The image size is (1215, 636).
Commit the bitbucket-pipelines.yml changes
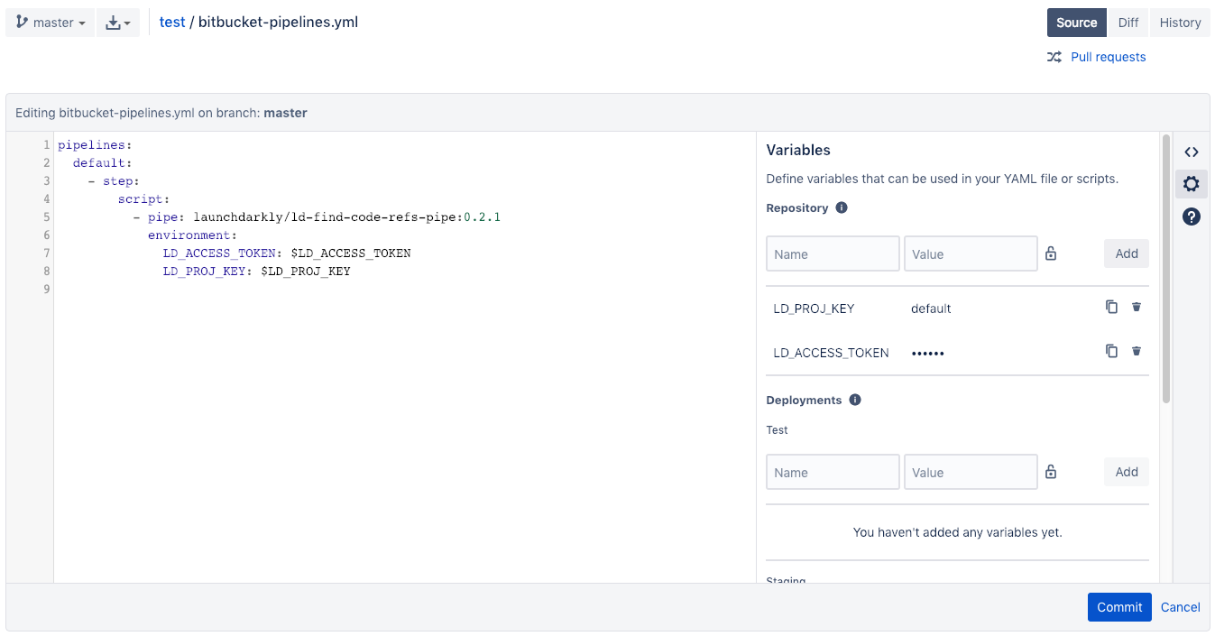1118,607
